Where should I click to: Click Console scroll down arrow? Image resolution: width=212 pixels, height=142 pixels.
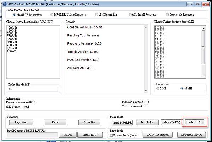pos(146,91)
